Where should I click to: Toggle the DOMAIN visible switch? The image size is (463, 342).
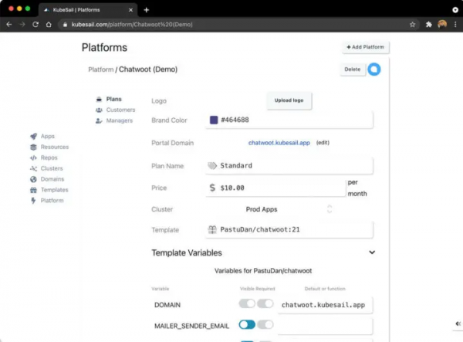[x=246, y=304]
